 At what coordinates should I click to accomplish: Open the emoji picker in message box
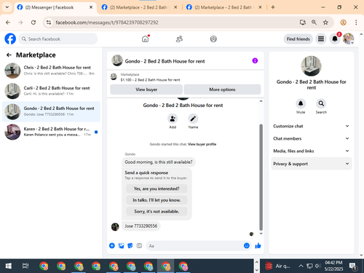[x=247, y=246]
